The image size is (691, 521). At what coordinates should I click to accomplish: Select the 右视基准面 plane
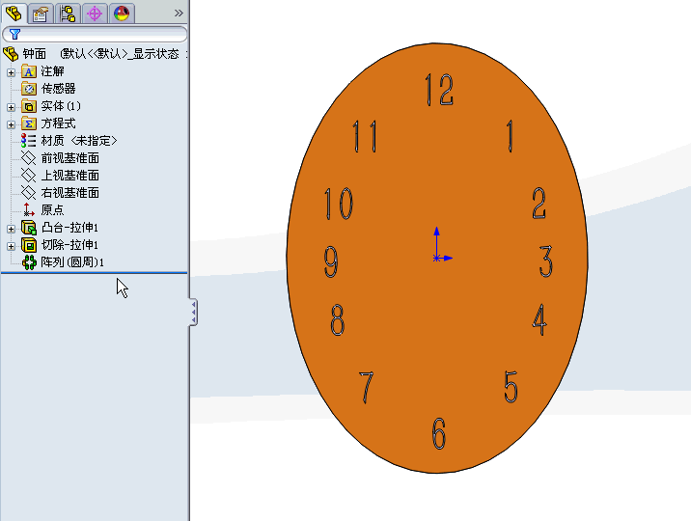tap(69, 193)
